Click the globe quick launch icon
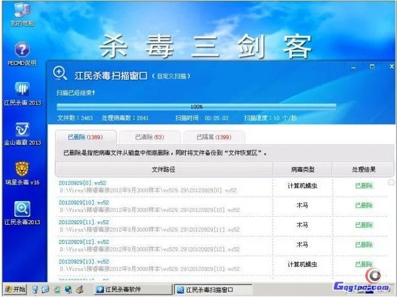Viewport: 397px width, 297px height. (68, 290)
